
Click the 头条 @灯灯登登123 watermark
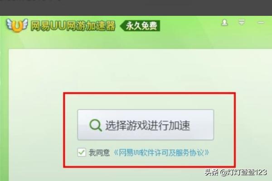pyautogui.click(x=235, y=172)
